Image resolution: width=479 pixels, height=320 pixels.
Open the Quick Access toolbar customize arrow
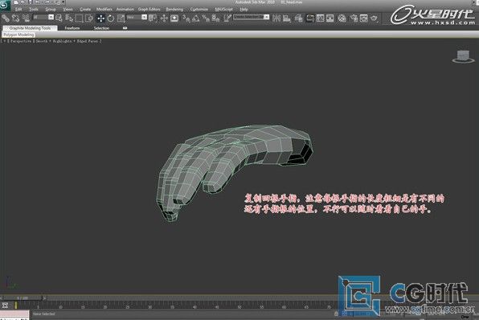pyautogui.click(x=63, y=2)
